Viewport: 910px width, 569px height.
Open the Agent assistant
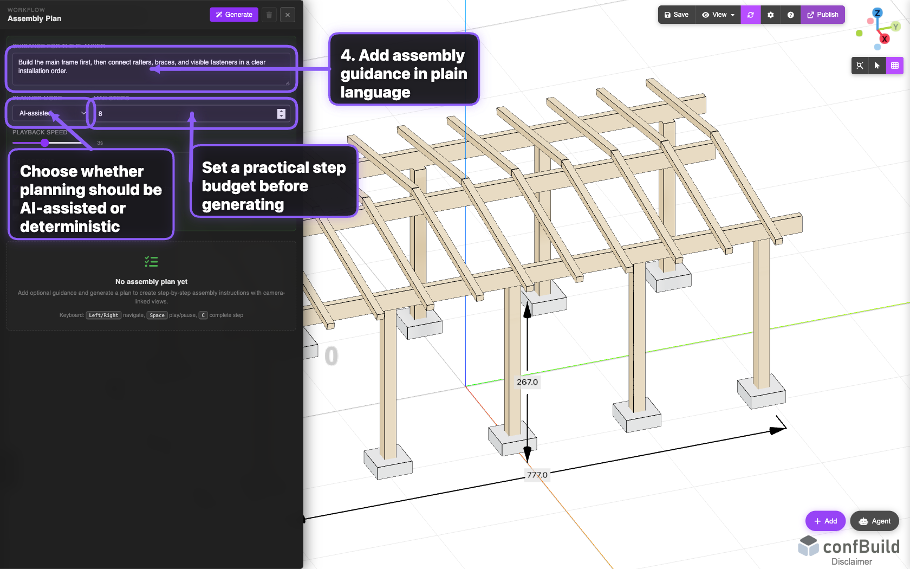[874, 521]
